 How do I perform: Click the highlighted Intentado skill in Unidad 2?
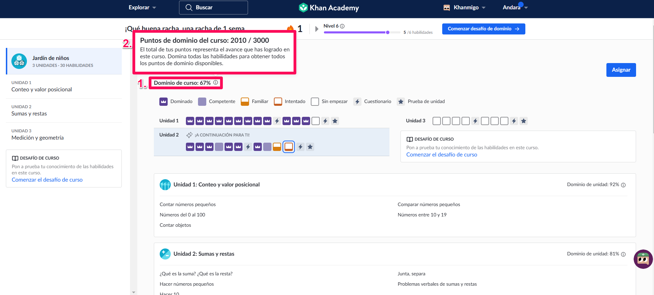click(x=289, y=147)
